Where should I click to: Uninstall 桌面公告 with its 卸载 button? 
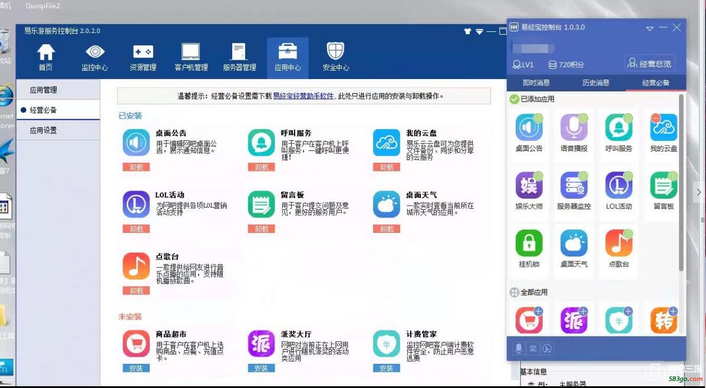136,167
